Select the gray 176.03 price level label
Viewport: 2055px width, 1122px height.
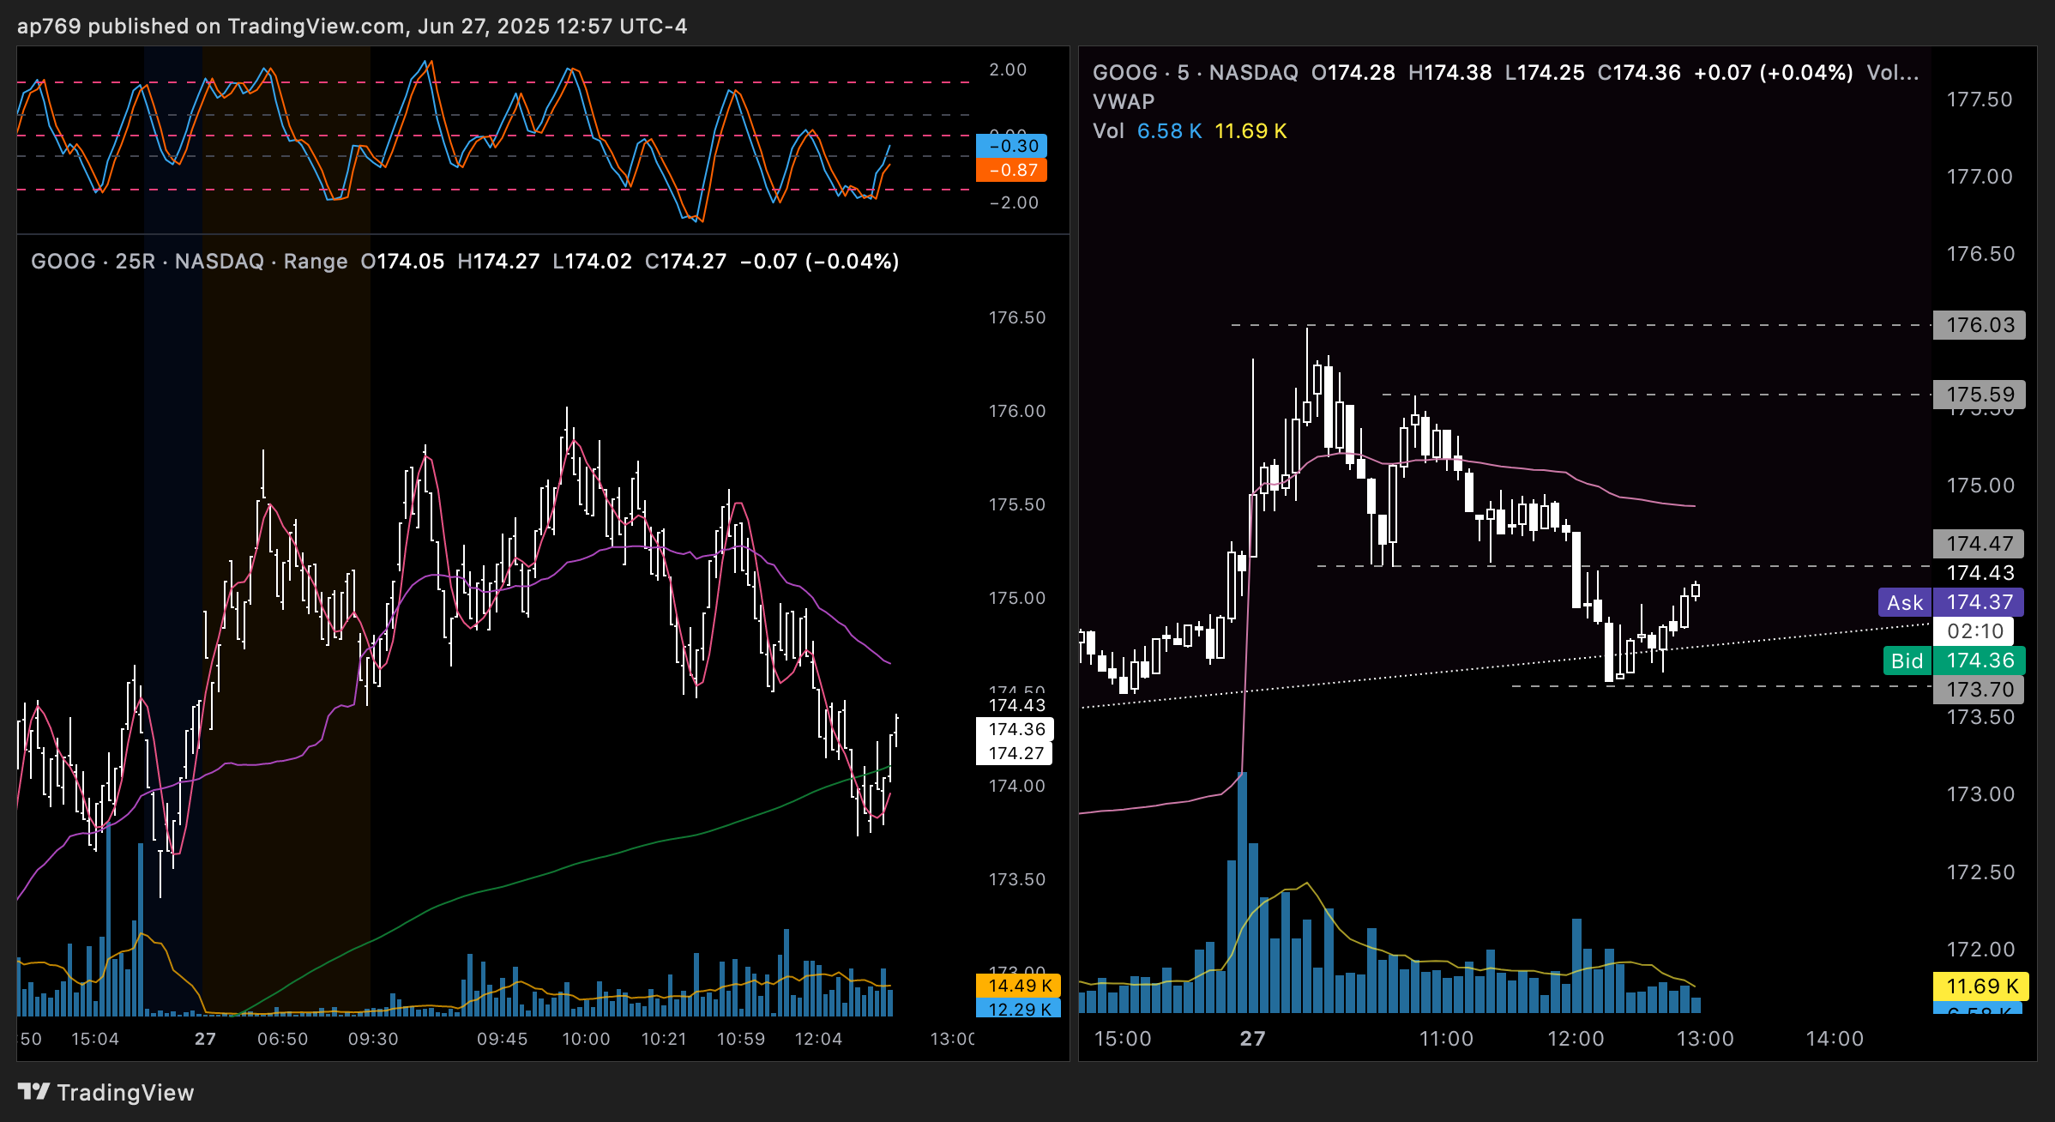pyautogui.click(x=1980, y=325)
